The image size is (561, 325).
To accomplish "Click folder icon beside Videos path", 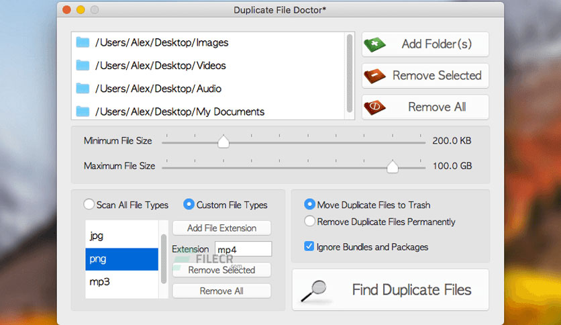I will (83, 66).
